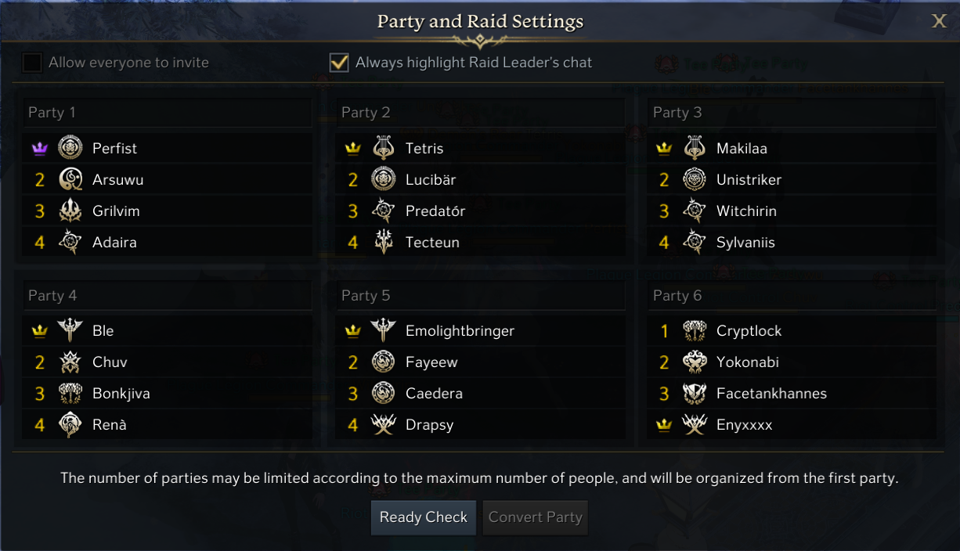Image resolution: width=960 pixels, height=551 pixels.
Task: Click Arsuwu's class icon in Party 1
Action: [x=70, y=179]
